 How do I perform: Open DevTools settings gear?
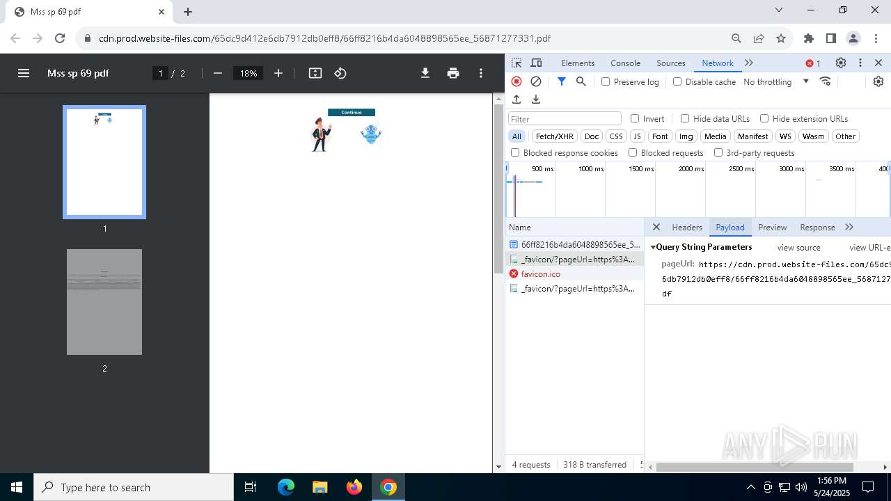(x=841, y=63)
